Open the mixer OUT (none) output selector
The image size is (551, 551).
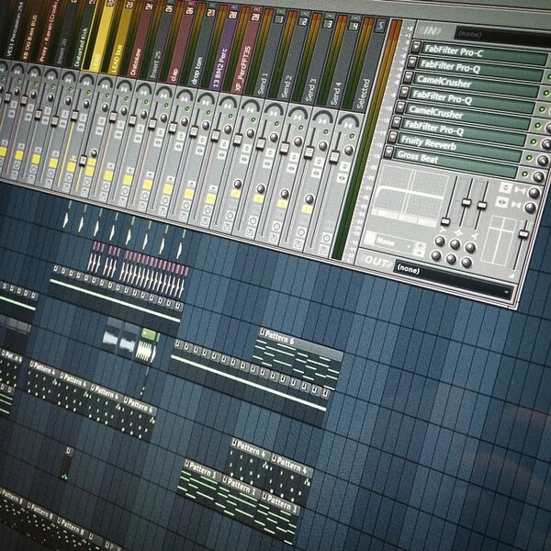tap(454, 280)
